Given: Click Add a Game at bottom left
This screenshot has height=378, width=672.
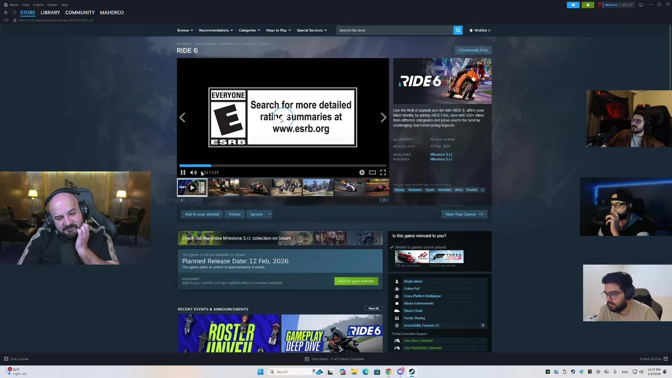Looking at the screenshot, I should (x=16, y=359).
